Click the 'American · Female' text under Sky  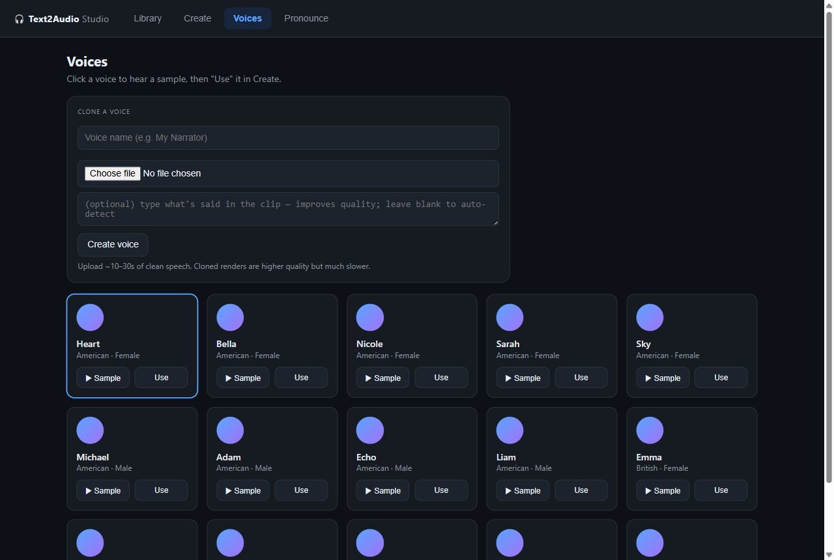point(668,356)
